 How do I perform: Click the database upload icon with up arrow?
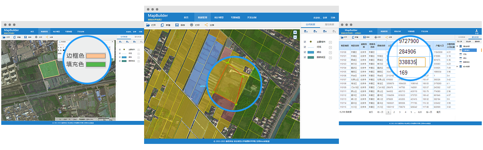pyautogui.click(x=325, y=31)
